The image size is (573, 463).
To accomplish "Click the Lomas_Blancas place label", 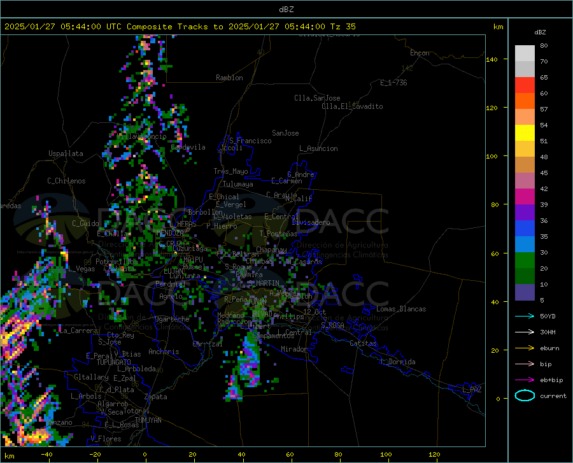I will 401,309.
